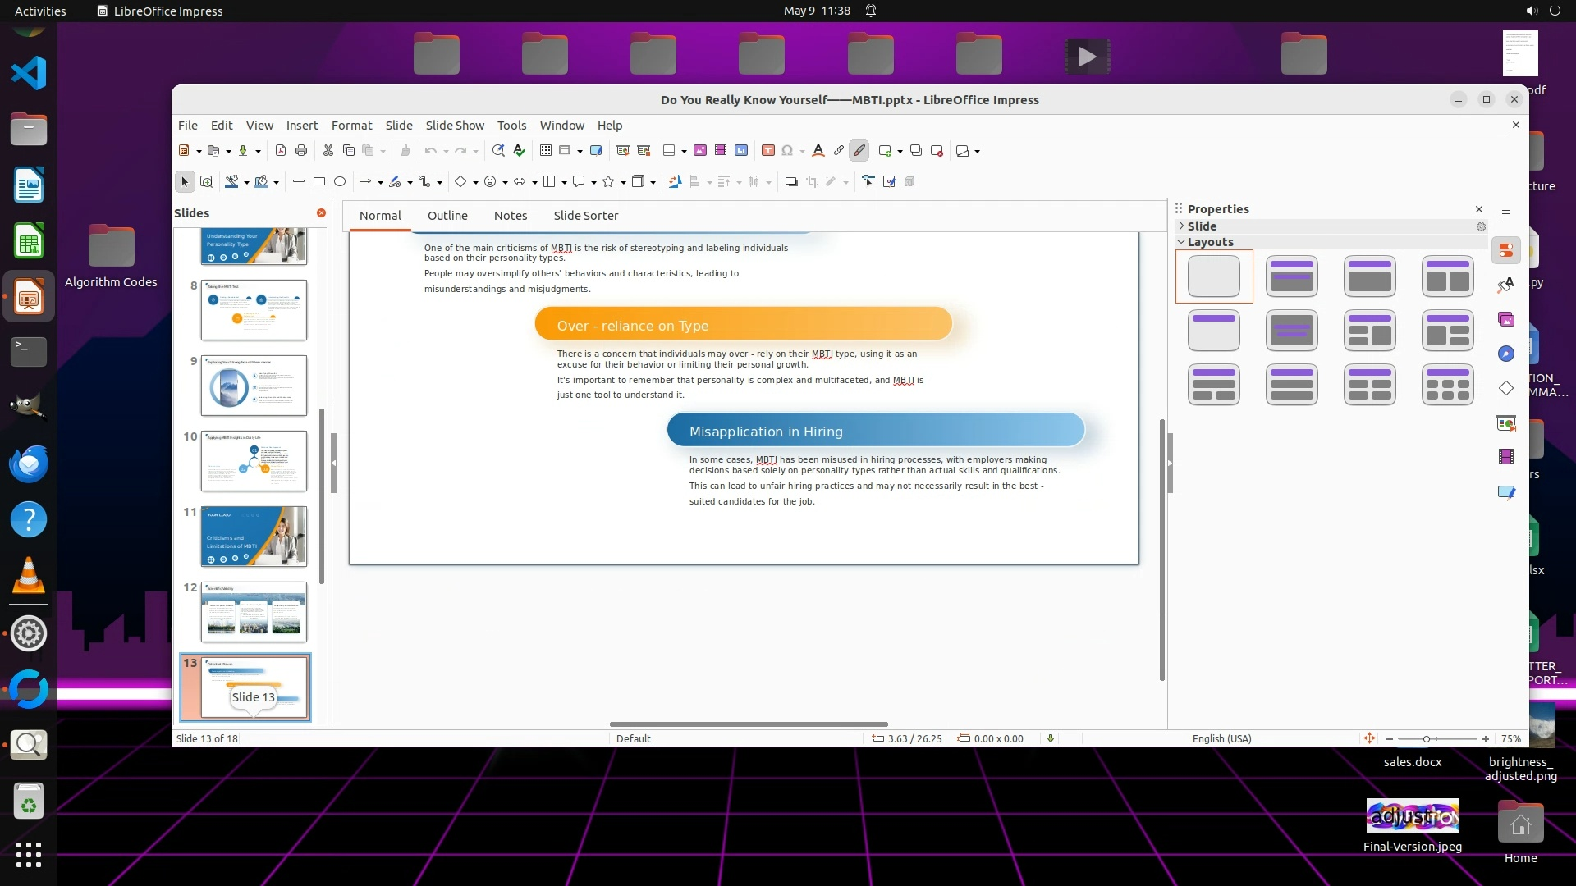This screenshot has height=886, width=1576.
Task: Click the Cut scissors icon
Action: pyautogui.click(x=328, y=151)
